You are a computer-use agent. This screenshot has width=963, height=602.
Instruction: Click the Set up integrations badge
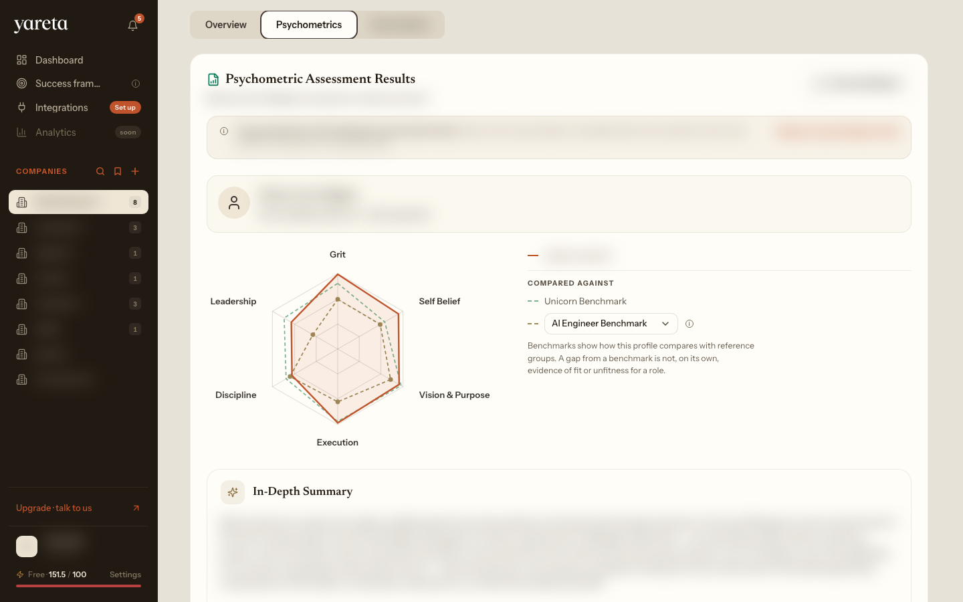tap(125, 108)
